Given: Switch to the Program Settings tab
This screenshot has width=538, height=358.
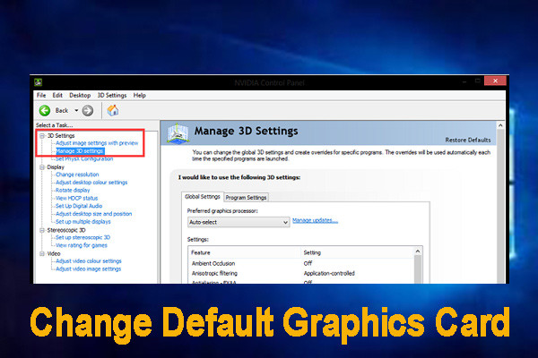Looking at the screenshot, I should tap(246, 197).
